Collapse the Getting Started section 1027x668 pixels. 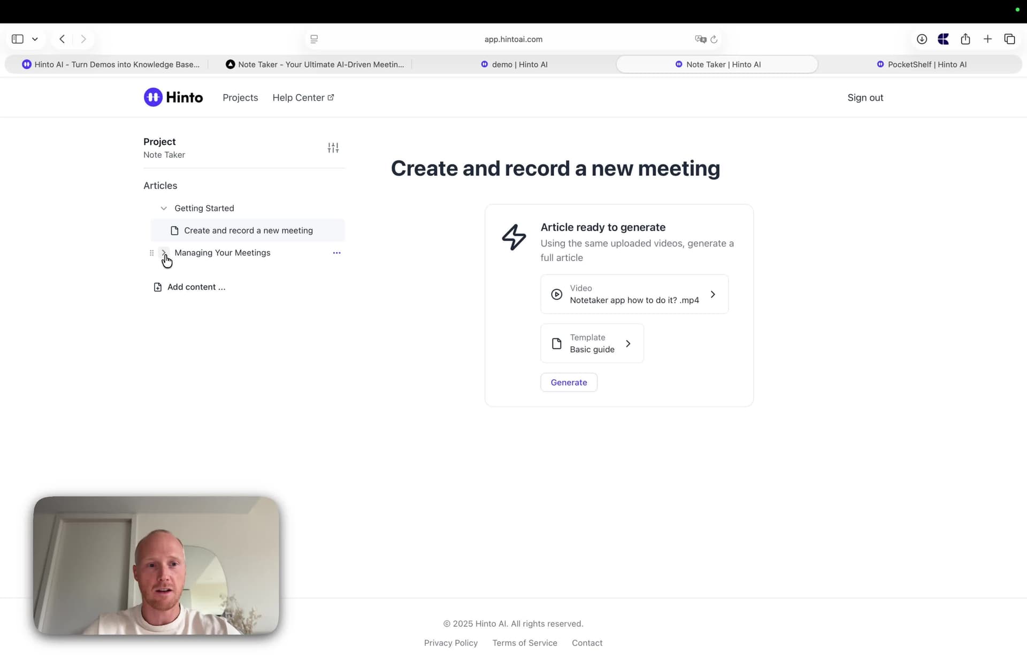[164, 208]
